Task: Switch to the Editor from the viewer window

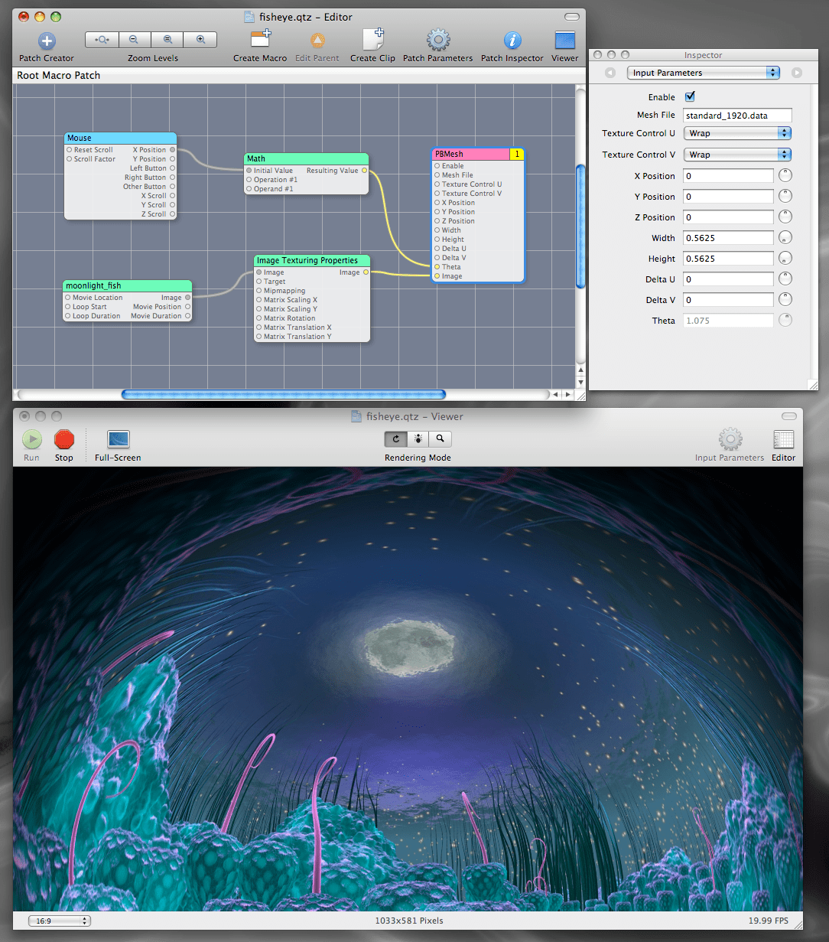Action: 783,440
